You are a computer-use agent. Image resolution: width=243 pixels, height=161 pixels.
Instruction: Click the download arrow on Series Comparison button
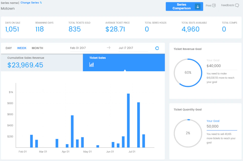point(198,6)
